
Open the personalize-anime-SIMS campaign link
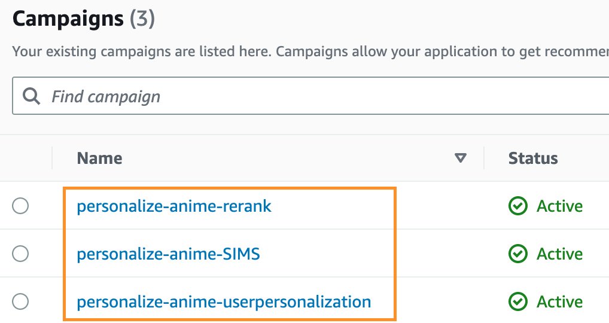pyautogui.click(x=168, y=254)
